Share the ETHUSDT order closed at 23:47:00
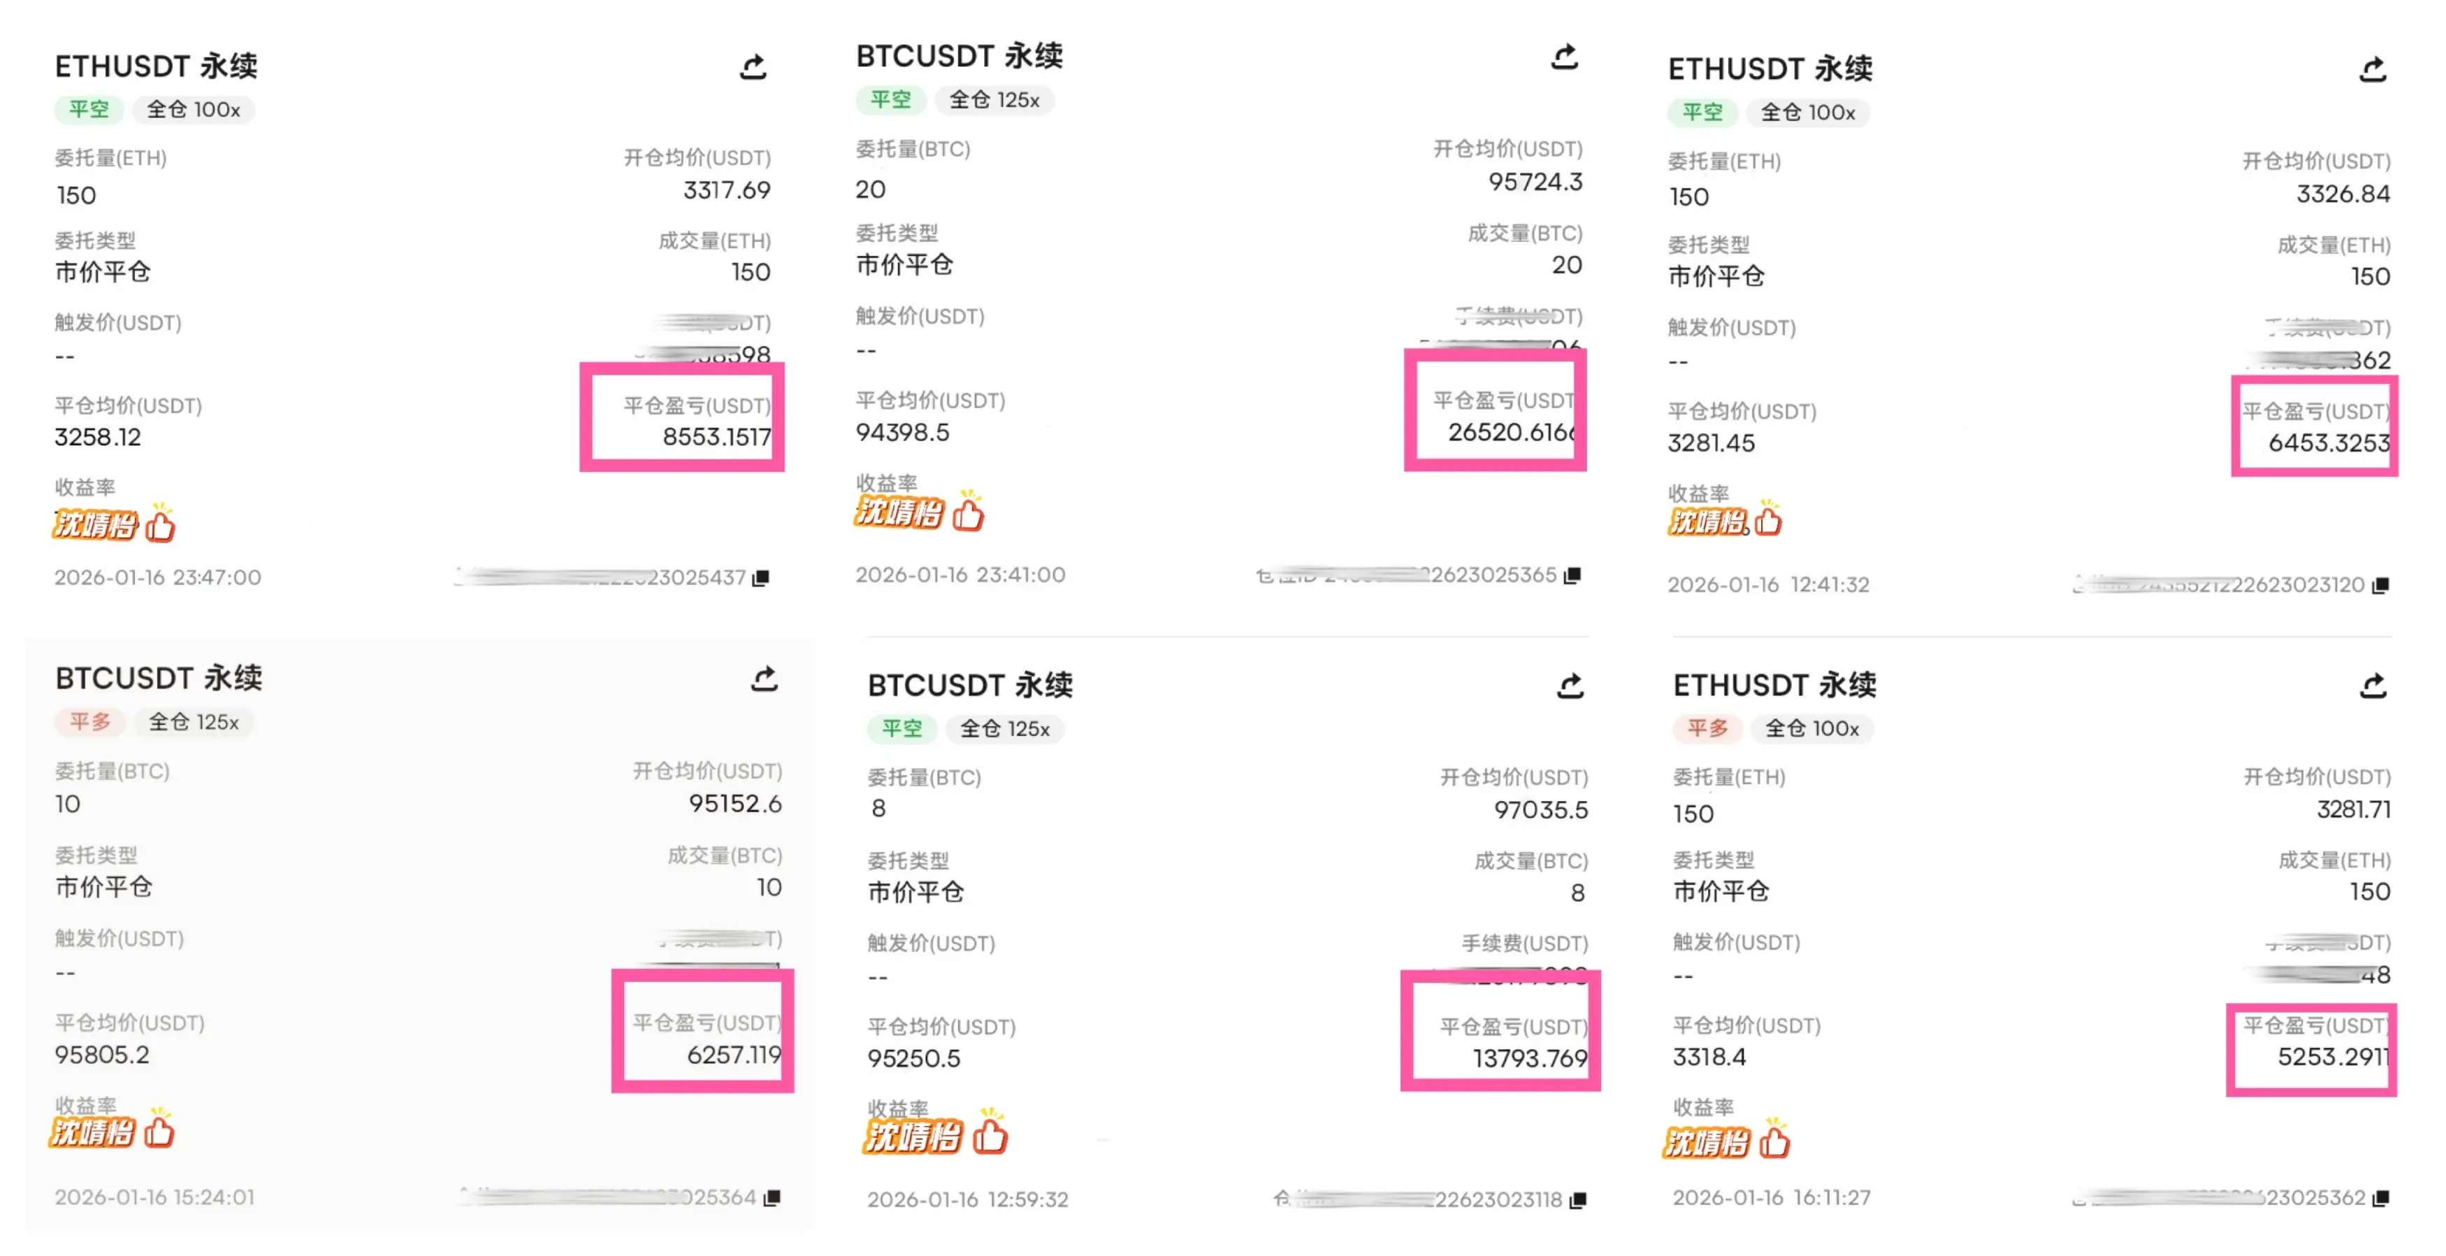 click(753, 66)
